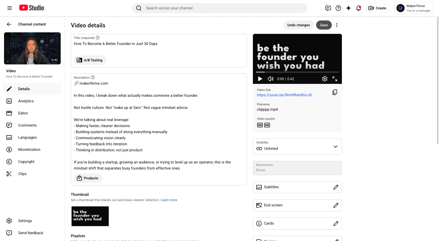Open Settings in sidebar
The image size is (439, 241).
tap(32, 221)
